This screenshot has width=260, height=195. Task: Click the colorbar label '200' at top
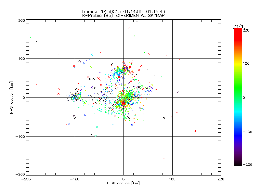(246, 30)
